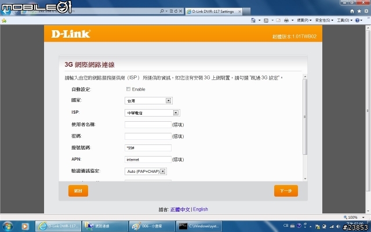Click the tray network signal icon
371x232 pixels.
332,227
